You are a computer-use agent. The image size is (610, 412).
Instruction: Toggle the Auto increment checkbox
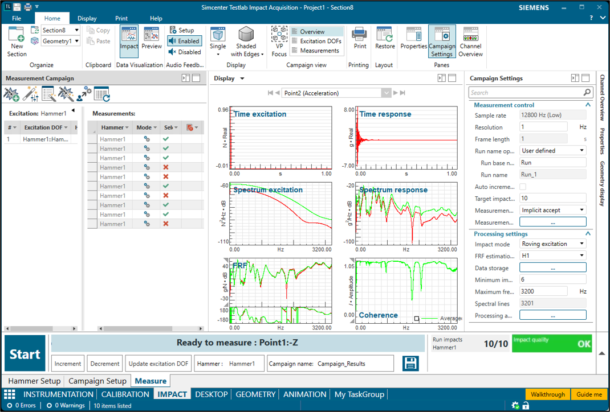(x=523, y=187)
